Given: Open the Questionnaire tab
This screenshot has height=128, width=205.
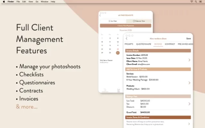Looking at the screenshot, I should coord(144,44).
